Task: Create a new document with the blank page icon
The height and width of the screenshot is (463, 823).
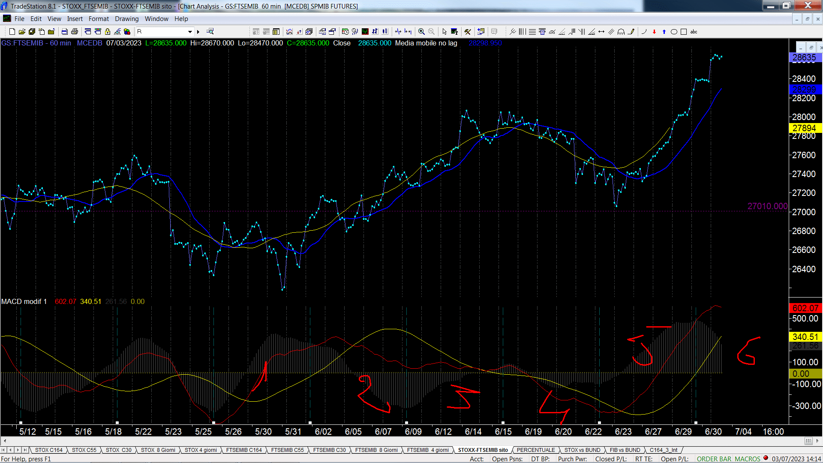Action: tap(12, 32)
